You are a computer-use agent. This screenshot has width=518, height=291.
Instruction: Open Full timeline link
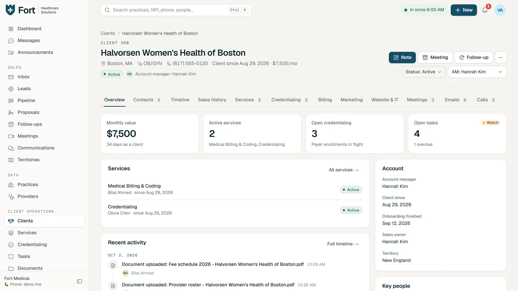(x=343, y=244)
